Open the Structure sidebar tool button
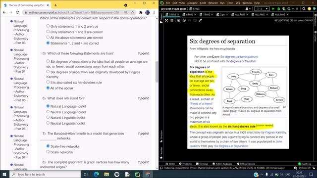317x178 pixels. (x=161, y=136)
